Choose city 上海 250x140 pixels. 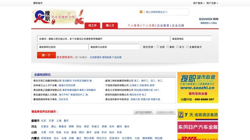pyautogui.click(x=59, y=121)
